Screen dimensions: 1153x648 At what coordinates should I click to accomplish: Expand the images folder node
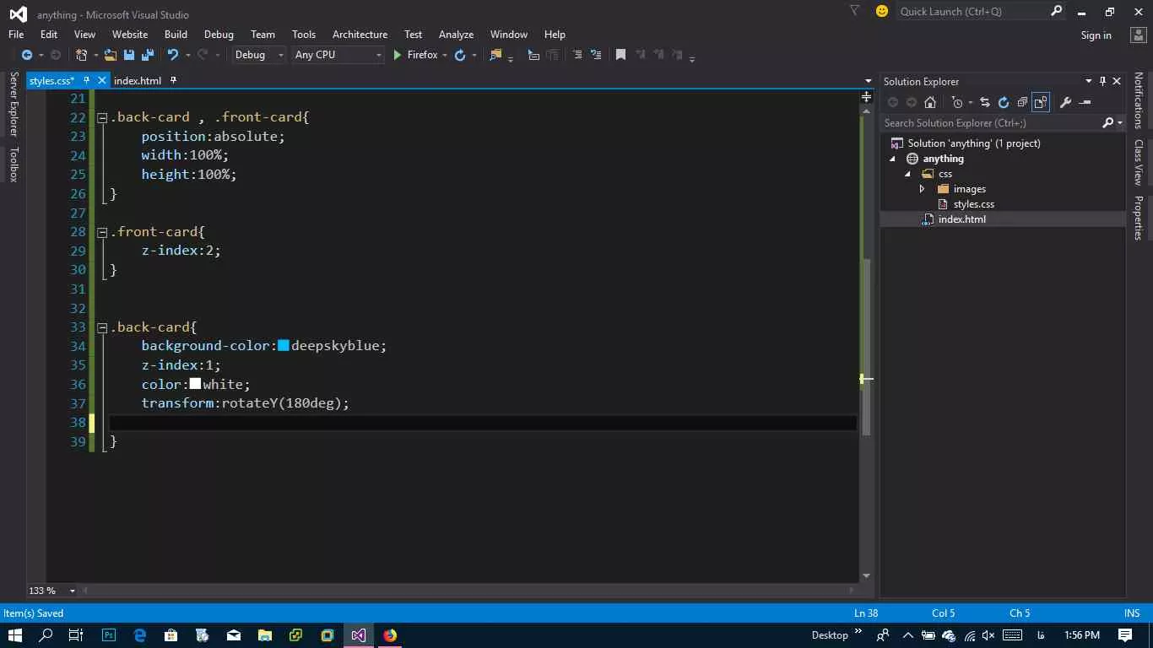922,189
